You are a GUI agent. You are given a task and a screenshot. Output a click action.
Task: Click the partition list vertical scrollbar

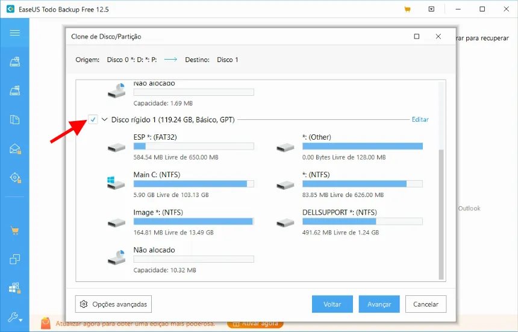coord(441,214)
